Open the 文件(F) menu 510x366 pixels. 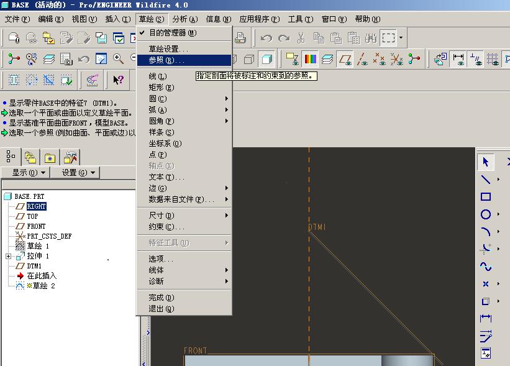click(17, 19)
